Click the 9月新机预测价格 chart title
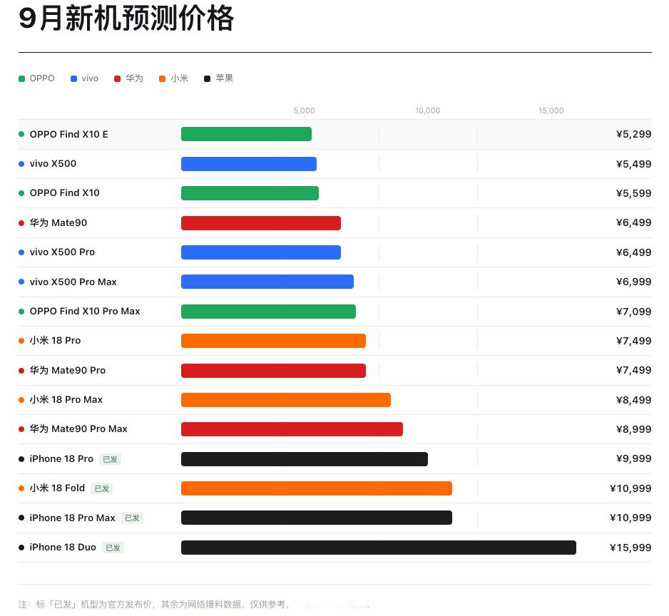Viewport: 669px width, 616px height. point(126,19)
